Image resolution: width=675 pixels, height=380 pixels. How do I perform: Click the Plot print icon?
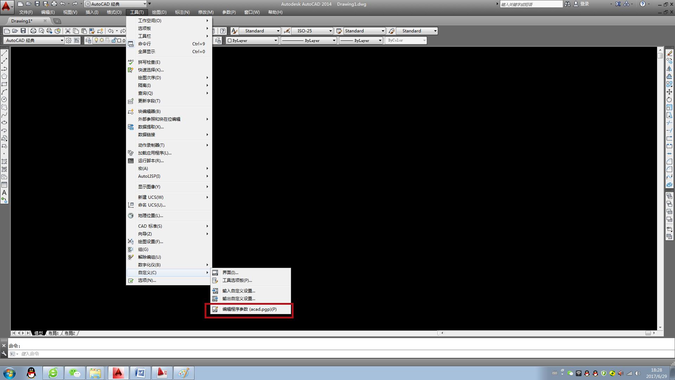(33, 31)
